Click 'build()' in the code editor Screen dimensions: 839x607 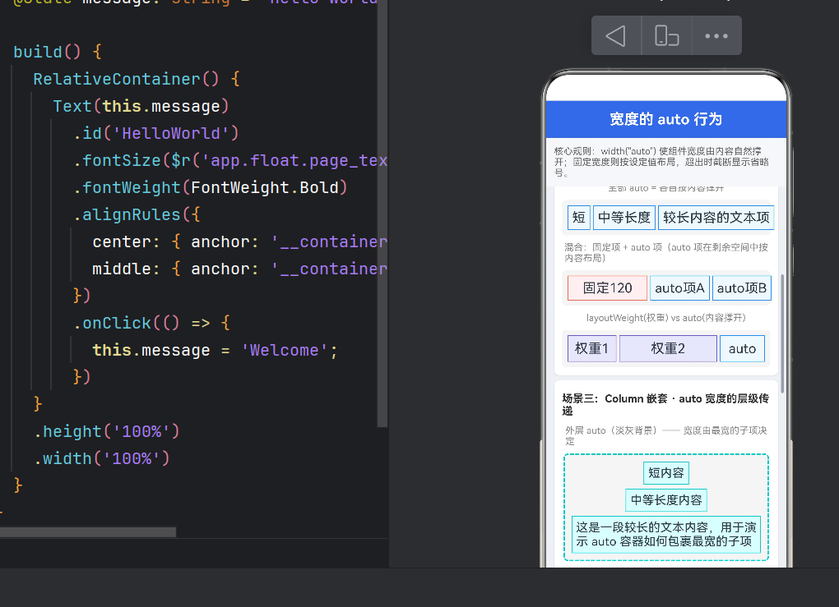click(x=47, y=52)
